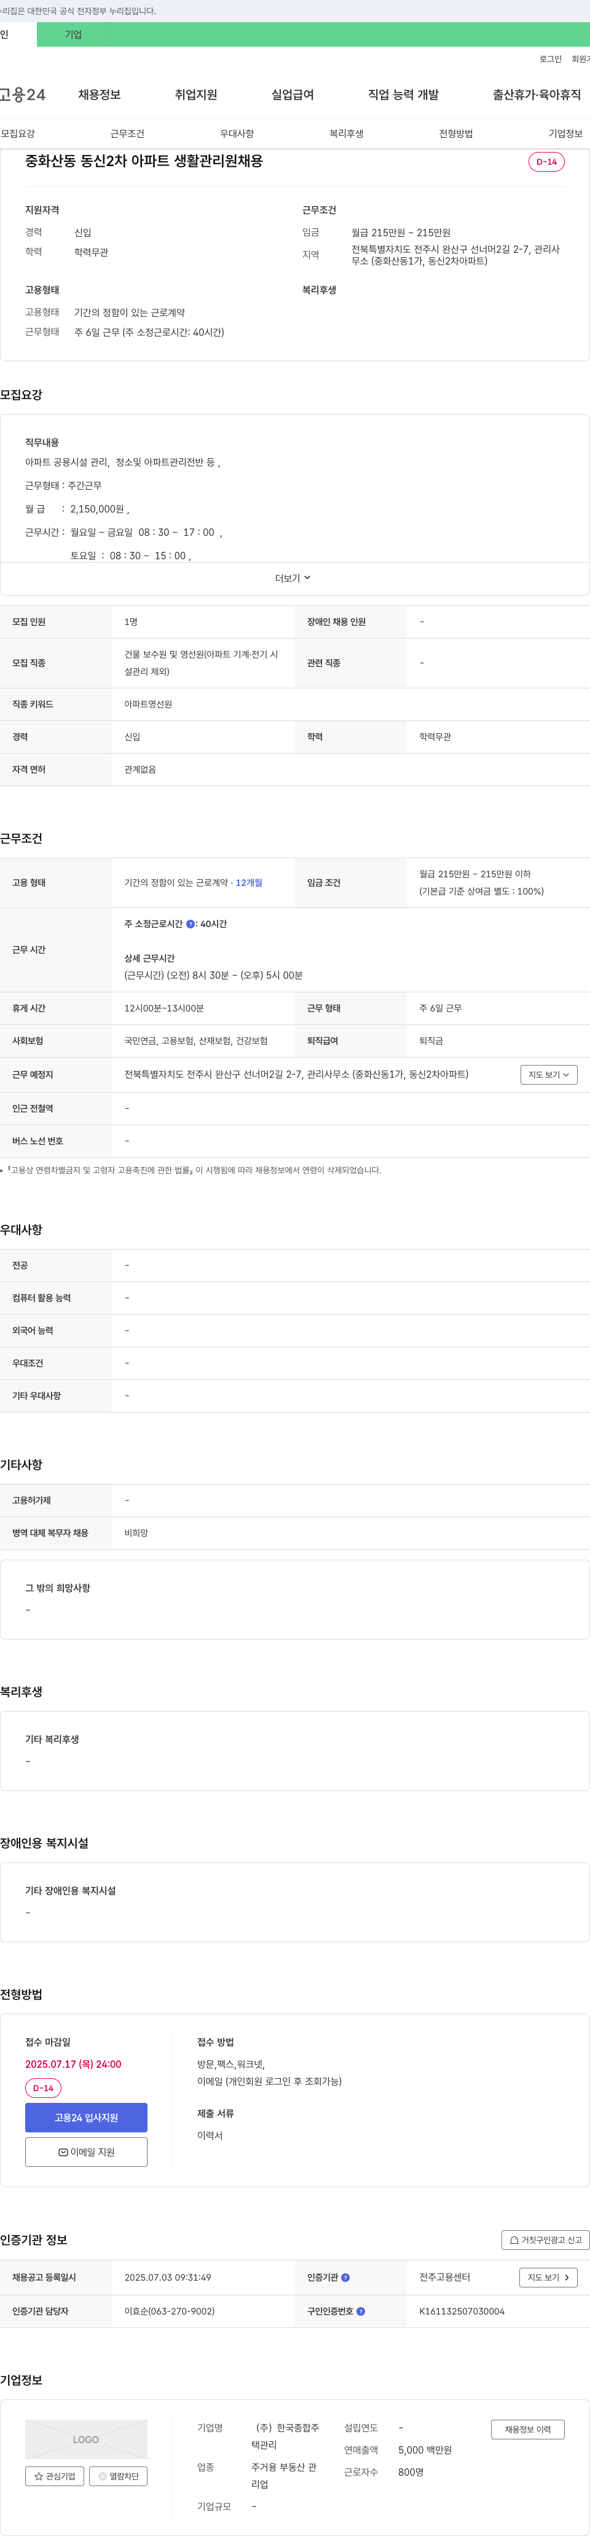Click the 고용24 입사지원 button
590x2536 pixels.
[x=85, y=2116]
